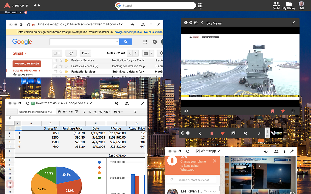Unmute the Google Sheets window
Image resolution: width=311 pixels, height=194 pixels.
click(x=116, y=103)
